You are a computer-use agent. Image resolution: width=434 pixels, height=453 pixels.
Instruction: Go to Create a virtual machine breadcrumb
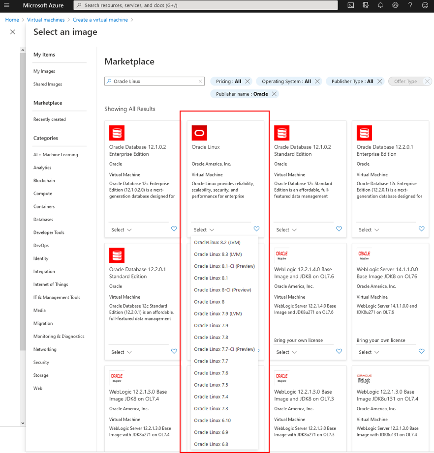click(x=100, y=20)
